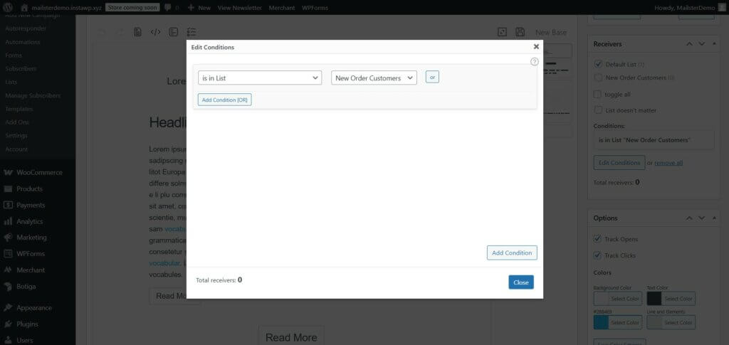This screenshot has height=345, width=729.
Task: Click the Analytics sidebar item
Action: click(30, 221)
